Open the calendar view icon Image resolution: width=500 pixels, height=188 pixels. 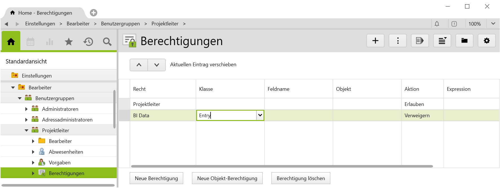[30, 42]
